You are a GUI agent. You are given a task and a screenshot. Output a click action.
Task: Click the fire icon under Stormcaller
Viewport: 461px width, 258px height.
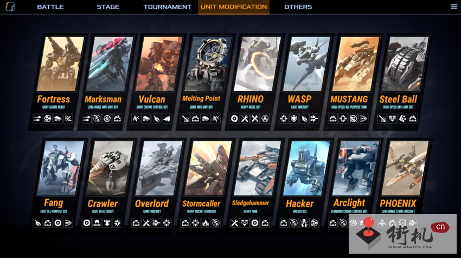pos(206,223)
